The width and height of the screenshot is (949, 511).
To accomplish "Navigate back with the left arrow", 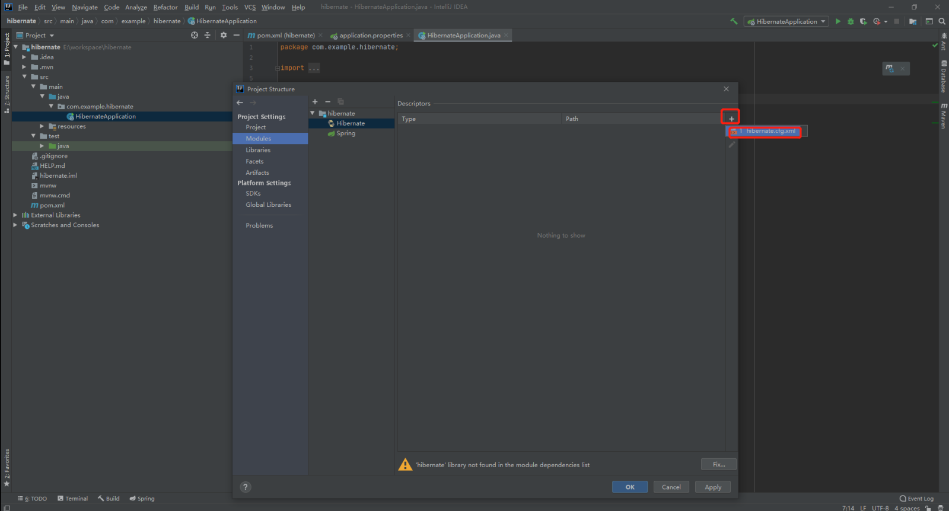I will (x=240, y=103).
